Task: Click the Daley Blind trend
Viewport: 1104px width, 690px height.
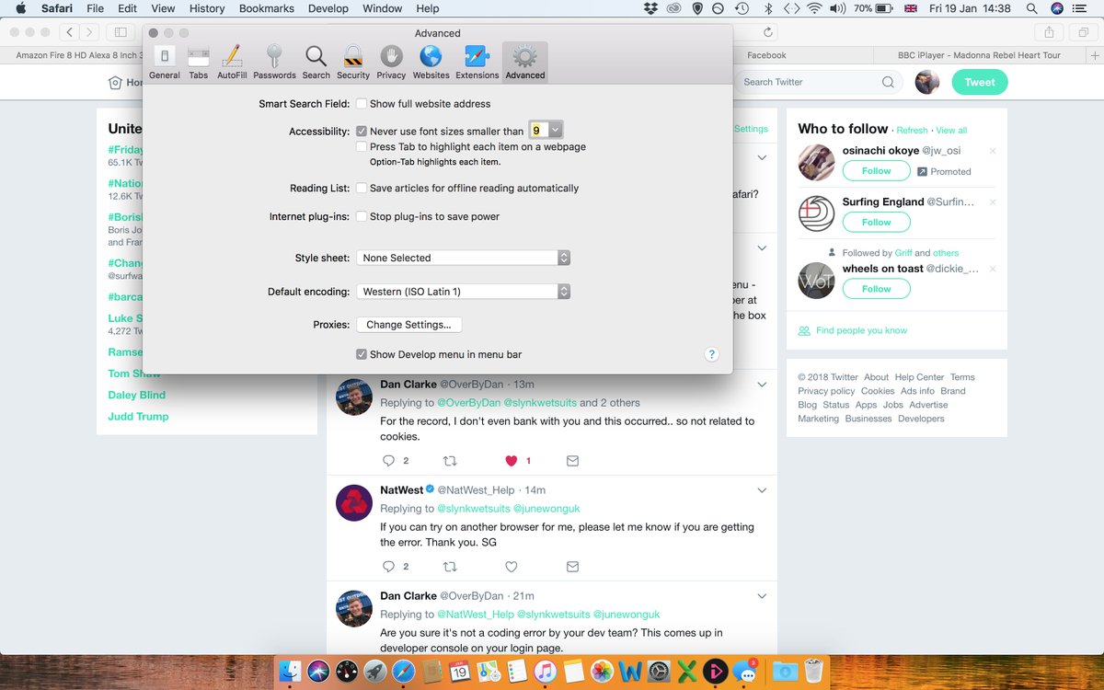Action: click(137, 395)
